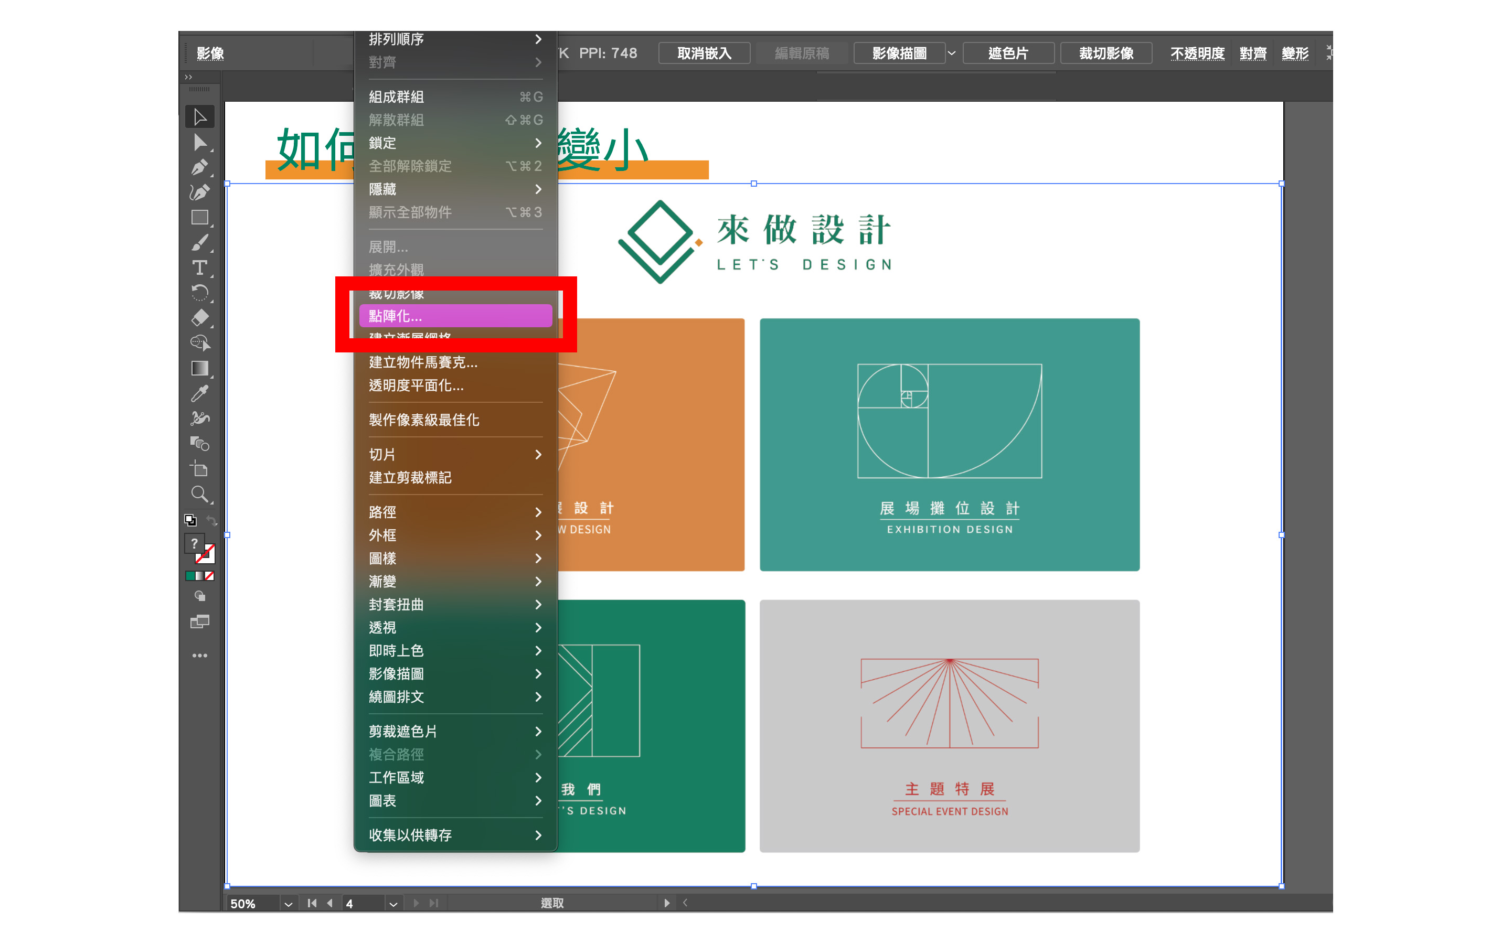Choose the Eraser tool

click(199, 318)
